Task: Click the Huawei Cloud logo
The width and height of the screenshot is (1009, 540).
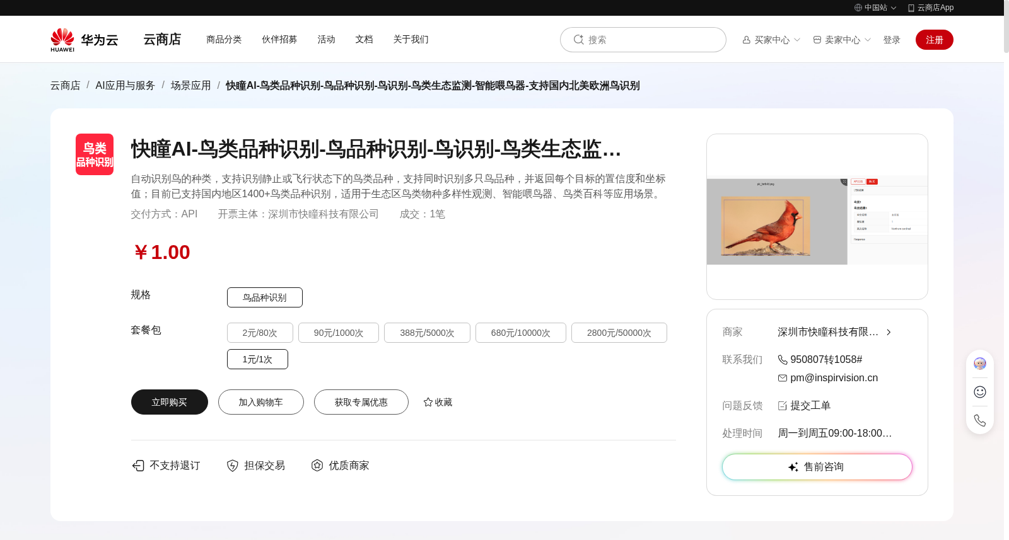Action: (85, 40)
